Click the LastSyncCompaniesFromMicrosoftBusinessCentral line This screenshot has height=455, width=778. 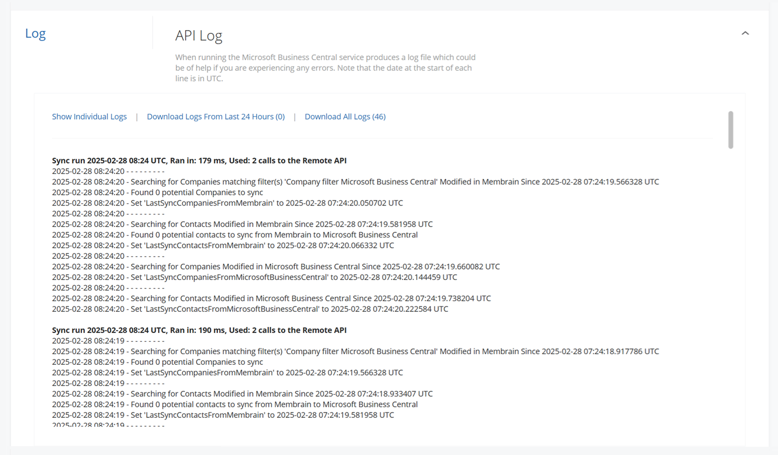(x=255, y=277)
